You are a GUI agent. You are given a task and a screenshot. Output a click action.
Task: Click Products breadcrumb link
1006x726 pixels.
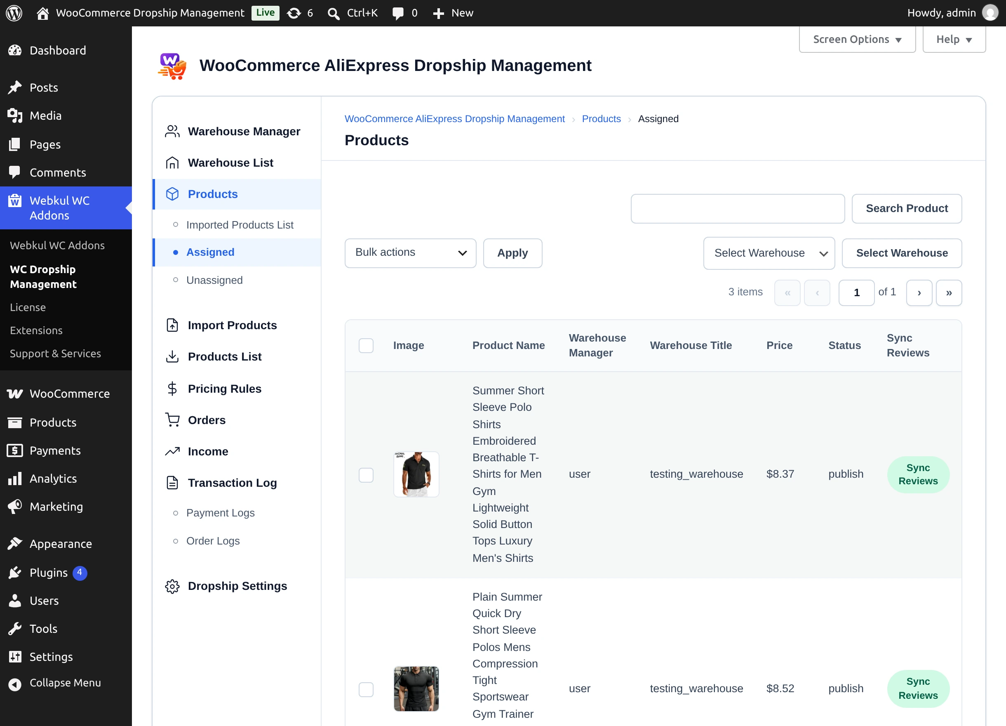(601, 119)
